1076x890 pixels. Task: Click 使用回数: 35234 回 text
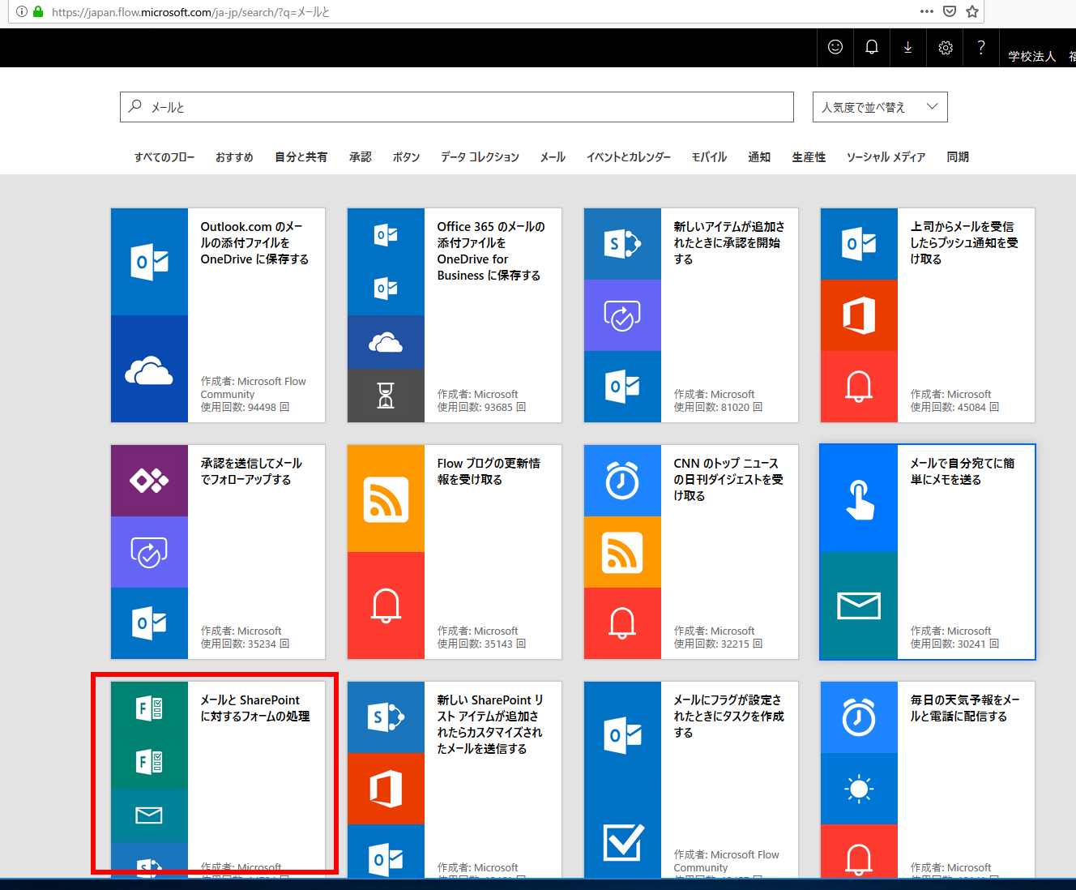point(245,644)
